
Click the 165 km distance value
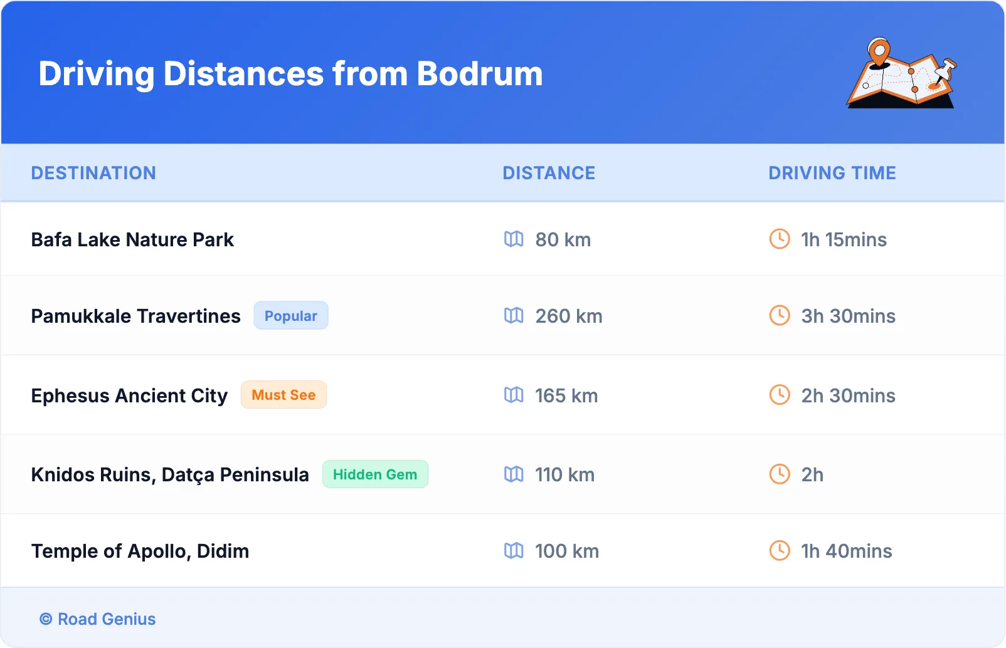pyautogui.click(x=566, y=395)
